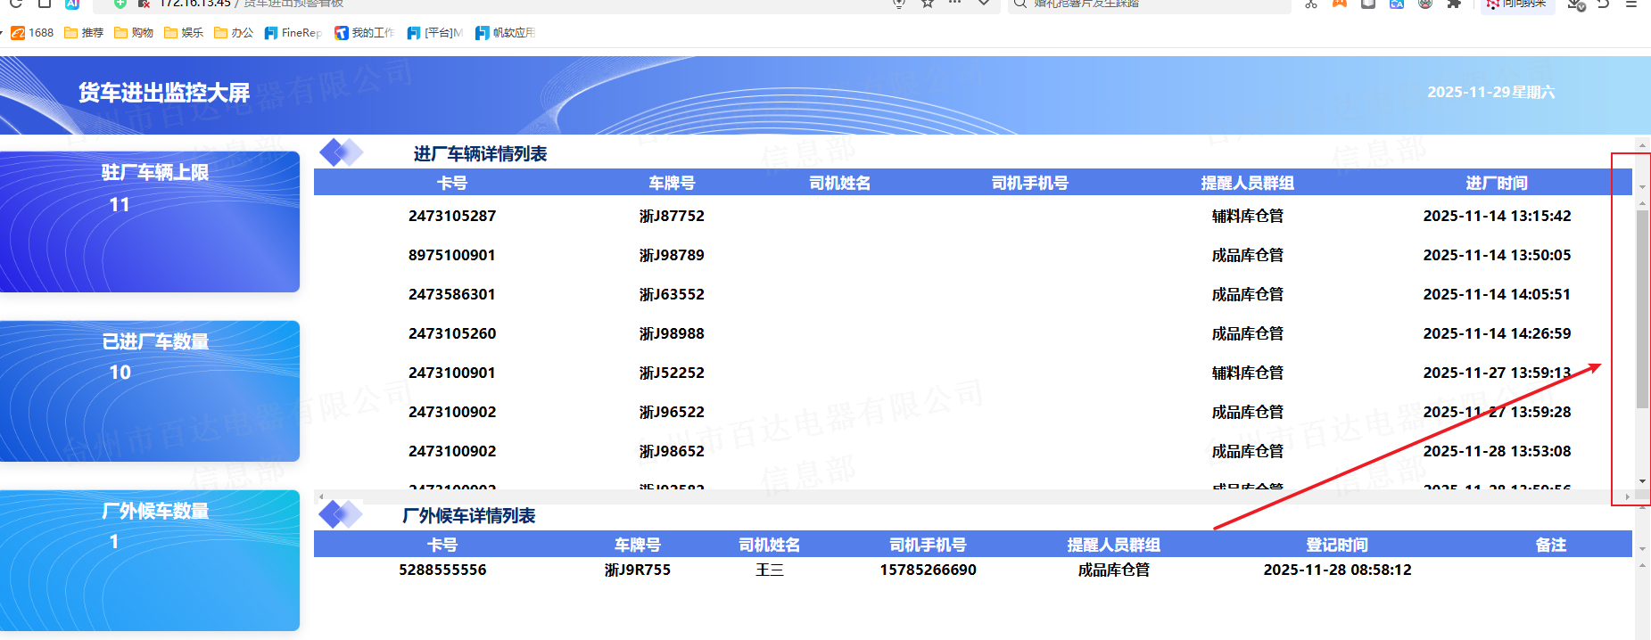This screenshot has width=1651, height=640.
Task: Click driver name 王三
Action: coord(769,570)
